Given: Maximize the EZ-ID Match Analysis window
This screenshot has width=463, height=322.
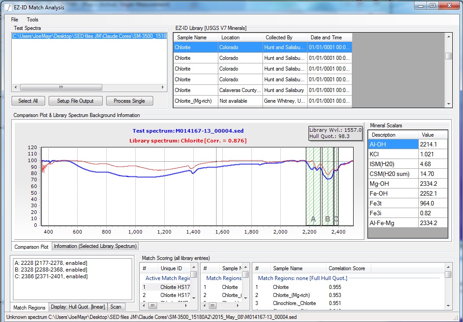Looking at the screenshot, I should pos(433,5).
